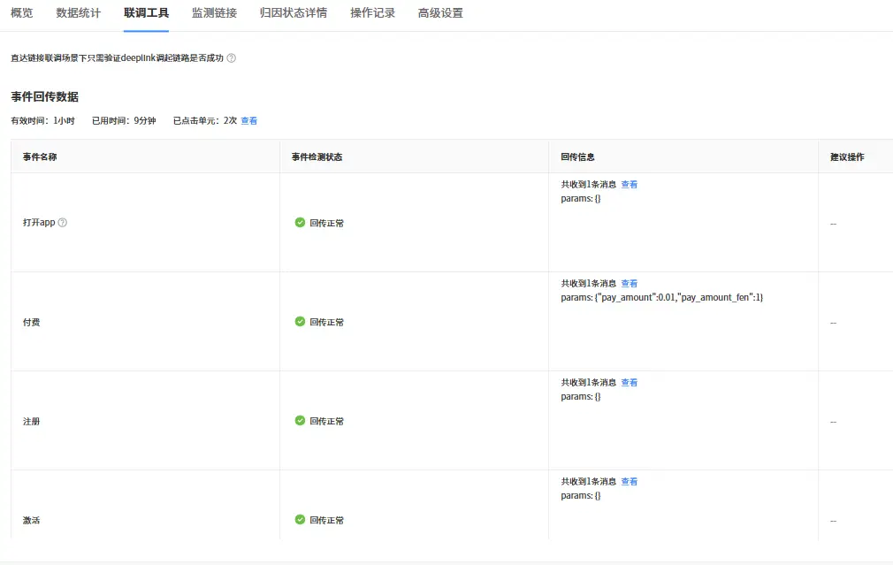Click the 事件名称 column header
The width and height of the screenshot is (893, 565).
coord(41,157)
